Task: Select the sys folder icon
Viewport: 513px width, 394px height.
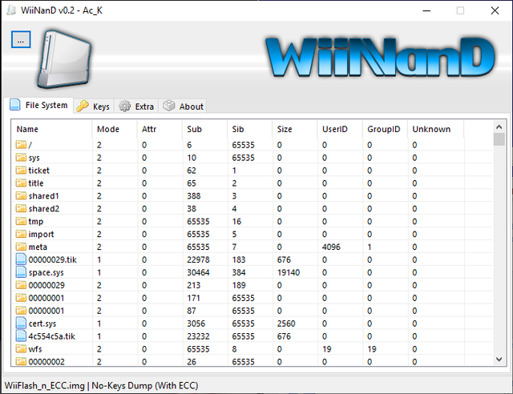Action: point(21,157)
